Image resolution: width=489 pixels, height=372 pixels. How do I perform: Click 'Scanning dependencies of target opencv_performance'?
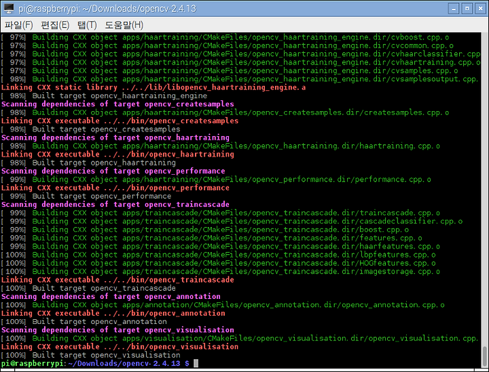113,171
